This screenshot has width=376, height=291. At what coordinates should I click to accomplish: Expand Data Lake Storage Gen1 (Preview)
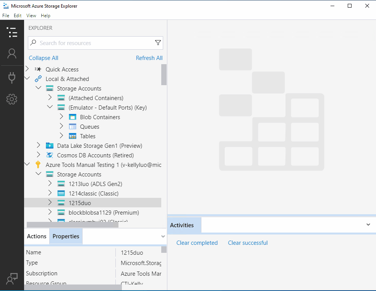(38, 145)
